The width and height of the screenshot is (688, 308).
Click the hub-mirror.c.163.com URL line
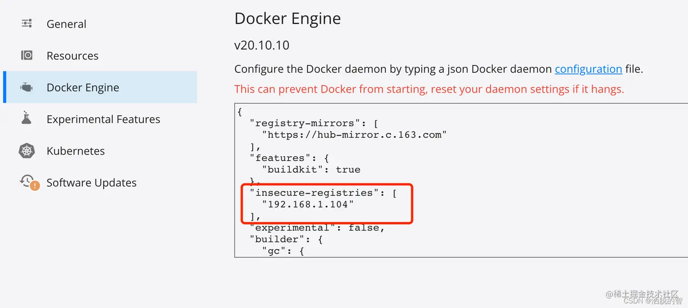(354, 135)
